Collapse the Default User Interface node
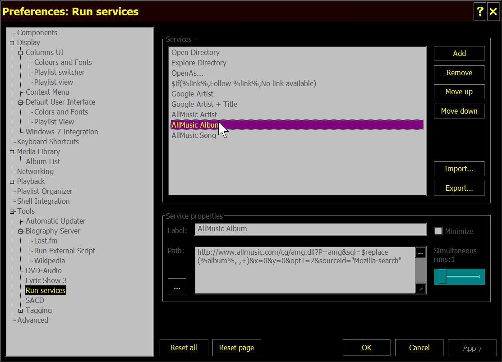Image resolution: width=502 pixels, height=362 pixels. tap(21, 102)
